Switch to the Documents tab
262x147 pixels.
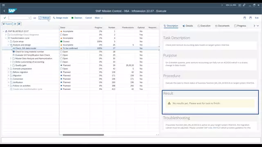click(222, 26)
